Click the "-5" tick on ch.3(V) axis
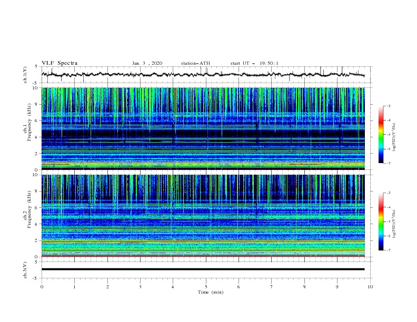Image resolution: width=417 pixels, height=322 pixels. point(36,278)
